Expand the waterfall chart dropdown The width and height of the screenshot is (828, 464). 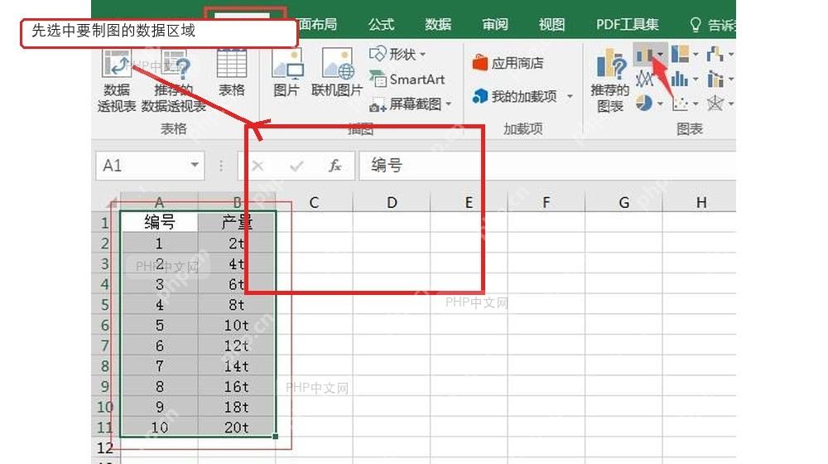(x=731, y=55)
